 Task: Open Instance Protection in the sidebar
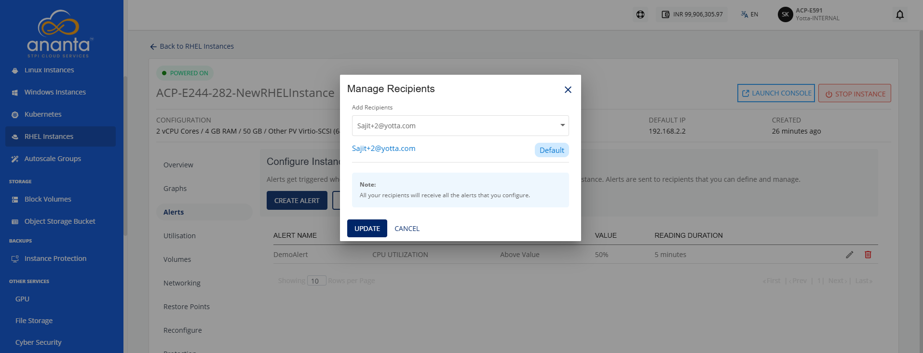(x=55, y=258)
